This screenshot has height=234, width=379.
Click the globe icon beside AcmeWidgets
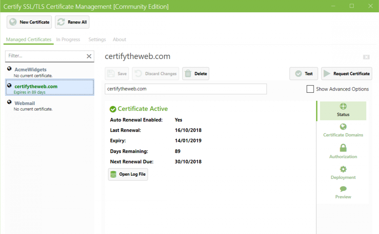9,69
